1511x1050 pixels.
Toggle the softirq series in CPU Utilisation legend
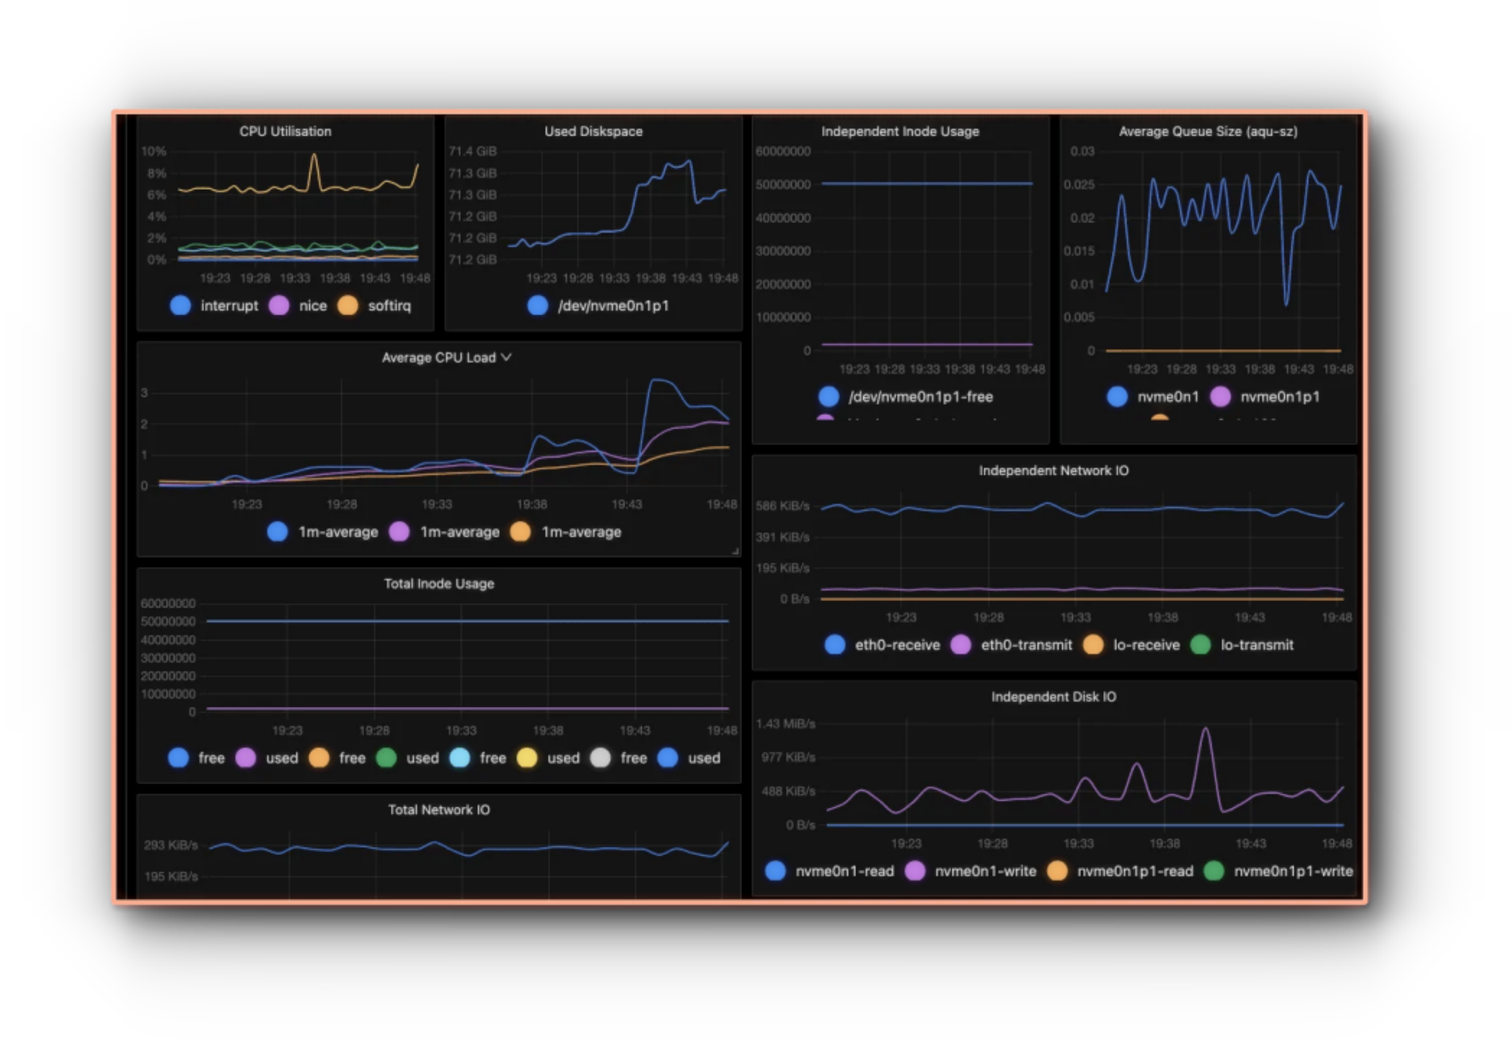[389, 305]
